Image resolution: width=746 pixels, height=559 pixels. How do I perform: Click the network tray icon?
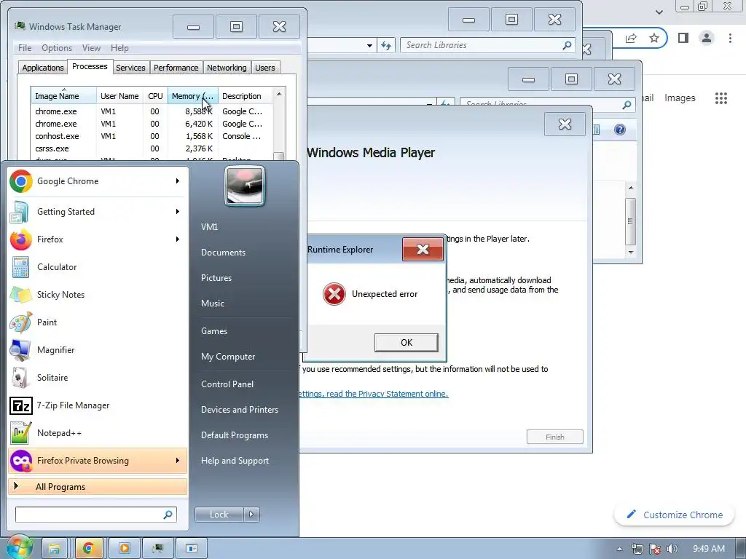637,549
